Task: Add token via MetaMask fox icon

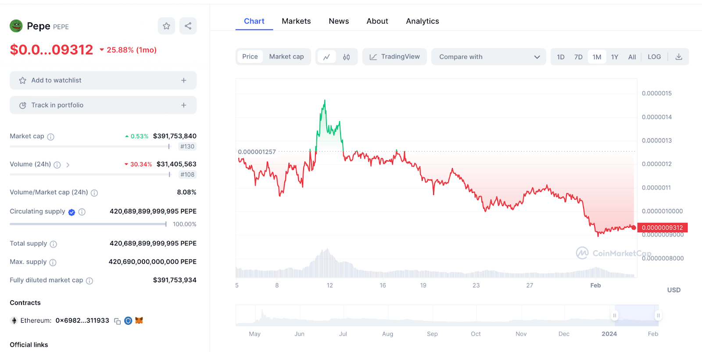Action: click(x=139, y=320)
